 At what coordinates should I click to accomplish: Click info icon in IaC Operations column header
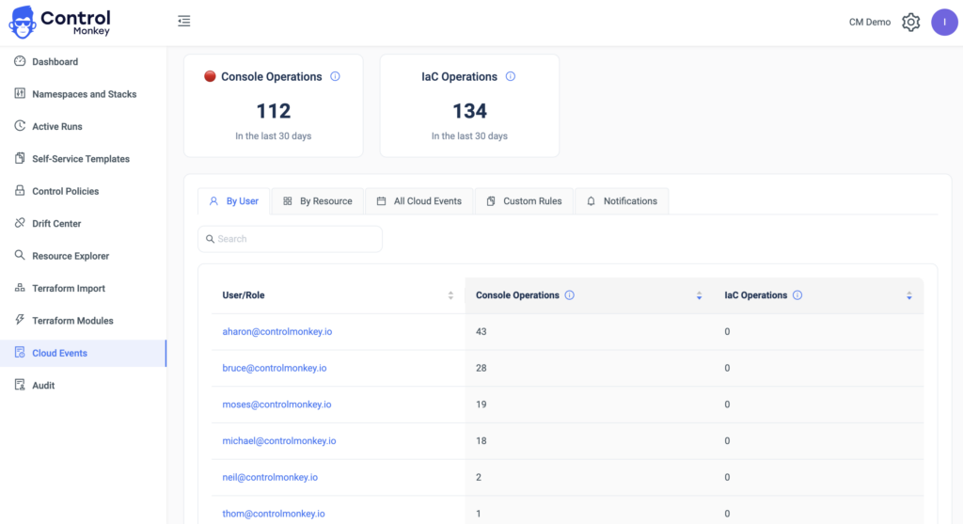tap(797, 295)
